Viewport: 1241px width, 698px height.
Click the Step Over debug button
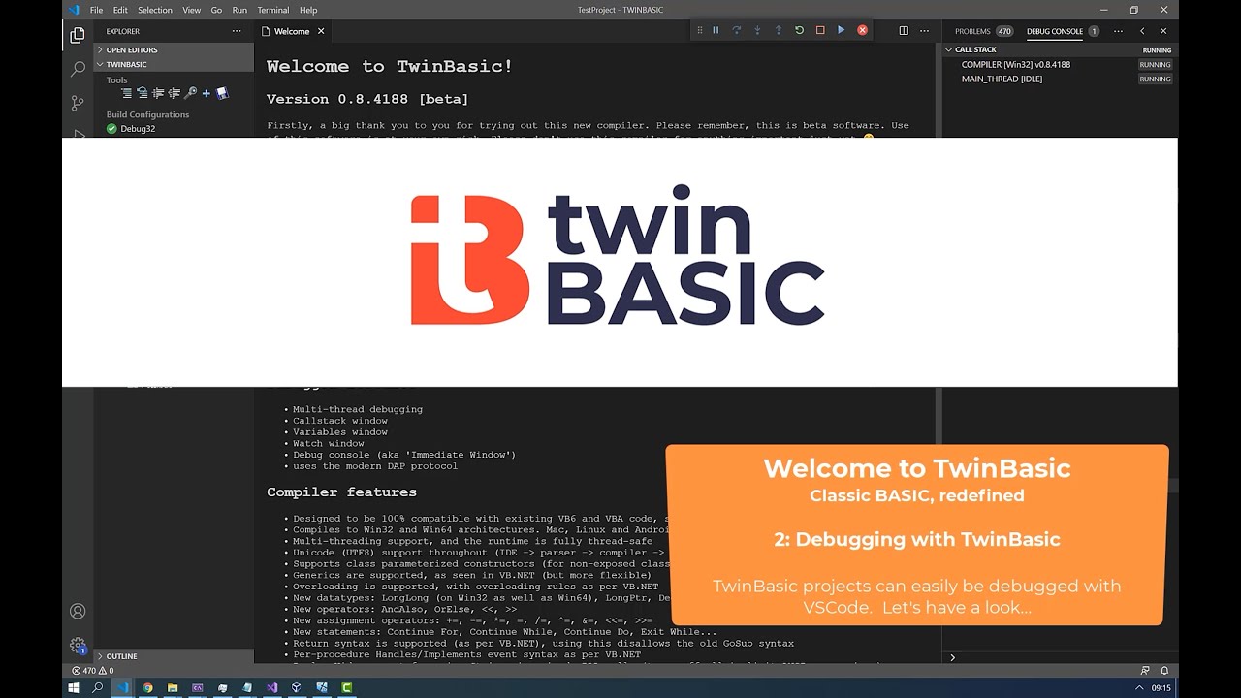click(737, 30)
